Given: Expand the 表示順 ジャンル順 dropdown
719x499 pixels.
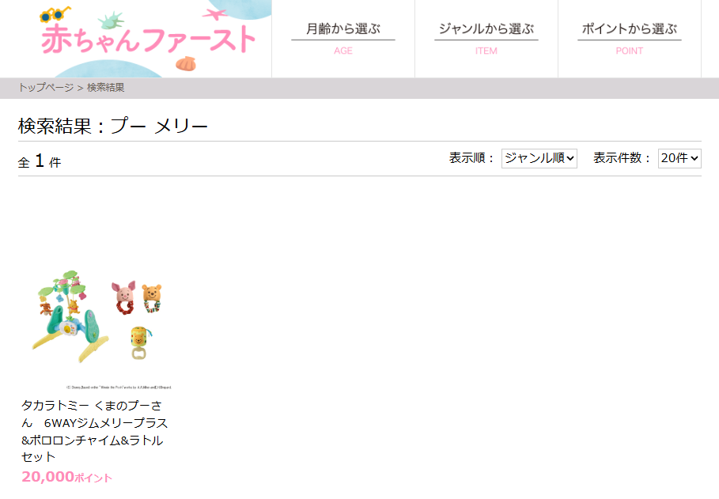Looking at the screenshot, I should coord(539,158).
